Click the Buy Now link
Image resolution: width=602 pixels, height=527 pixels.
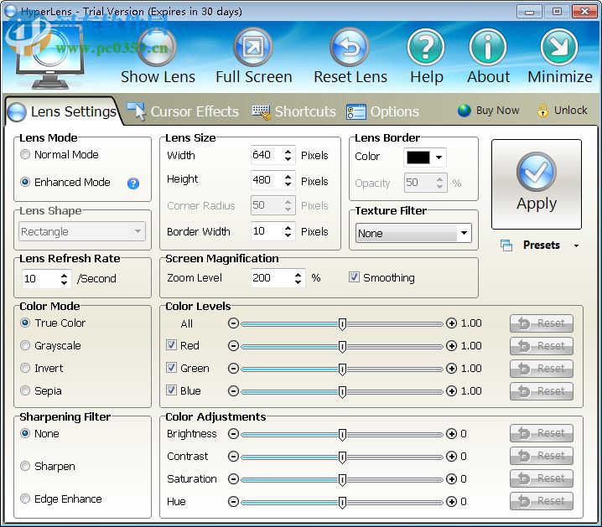point(488,111)
